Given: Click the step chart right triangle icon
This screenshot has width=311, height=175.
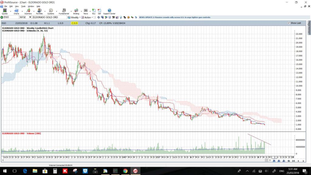Looking at the screenshot, I should tap(303, 161).
